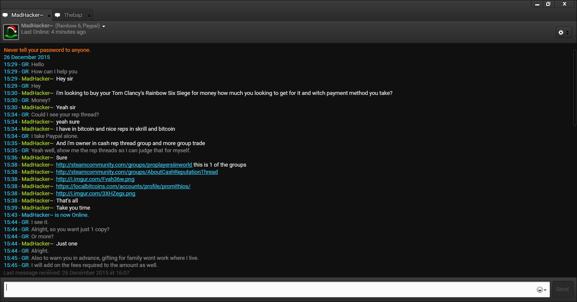This screenshot has width=577, height=302.
Task: Close the MadHacker~ chat tab
Action: point(49,16)
